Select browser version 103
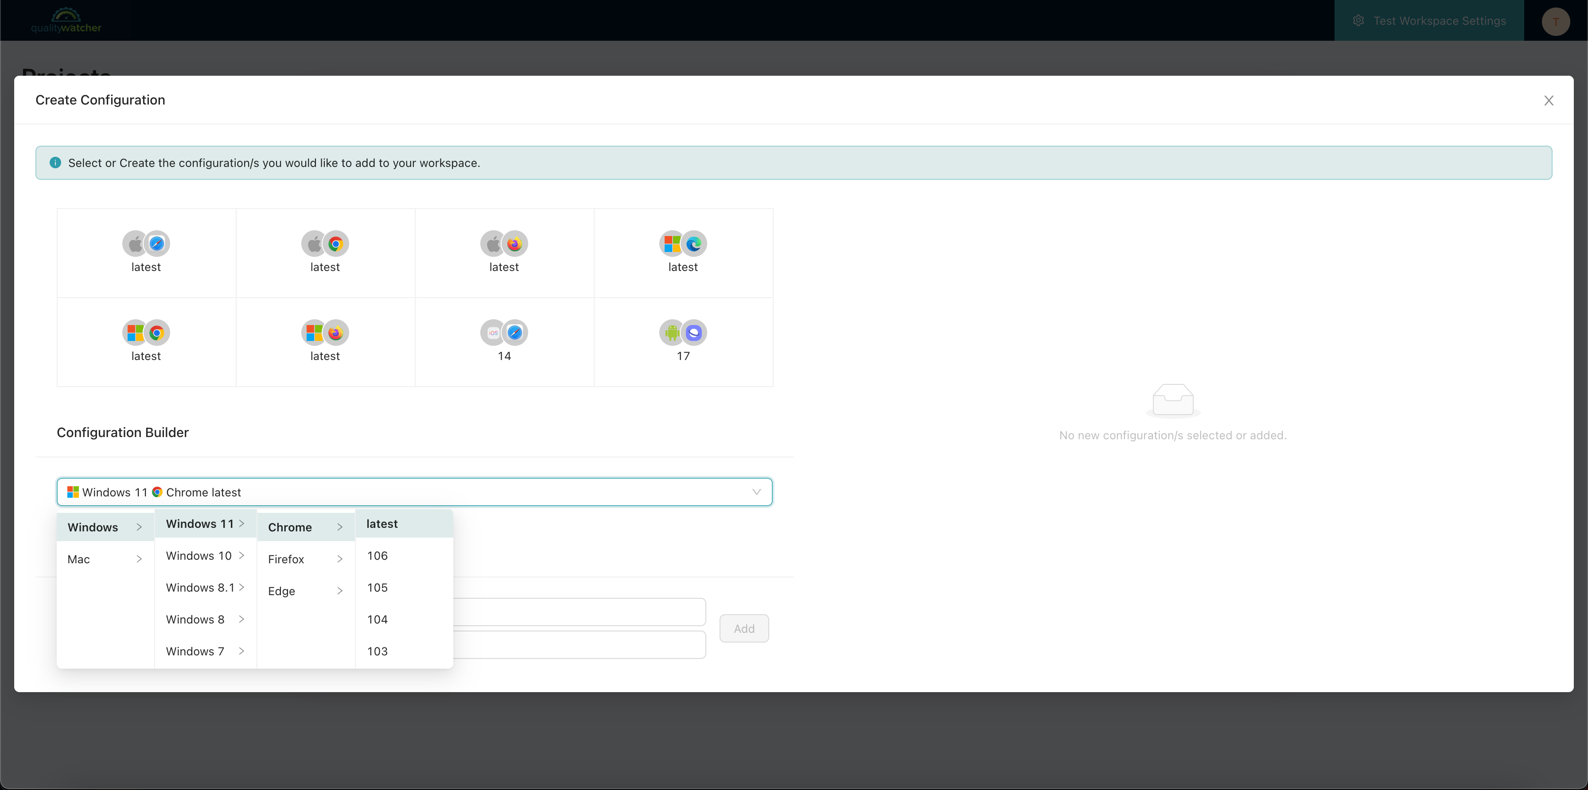This screenshot has width=1588, height=790. point(405,651)
